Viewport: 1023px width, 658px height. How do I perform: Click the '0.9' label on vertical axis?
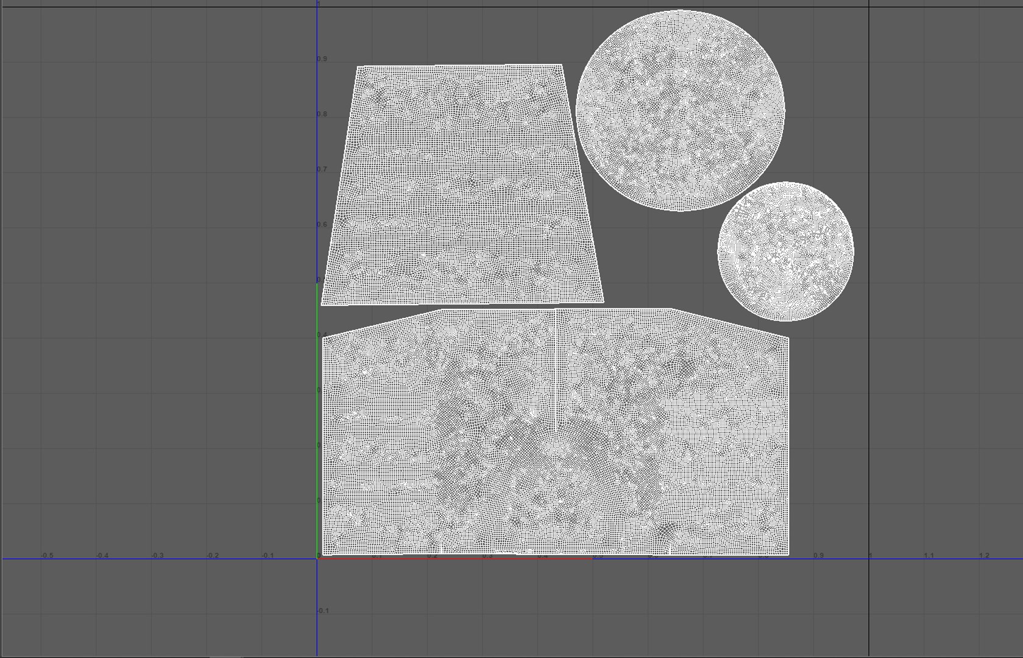[322, 59]
